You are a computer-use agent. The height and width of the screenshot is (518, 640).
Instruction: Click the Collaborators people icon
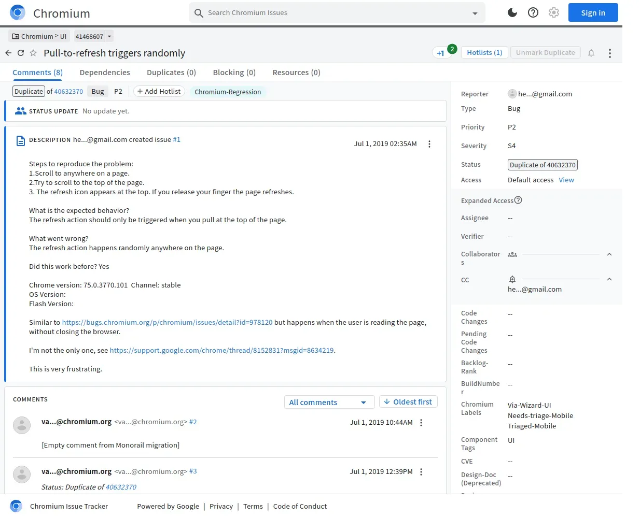512,254
